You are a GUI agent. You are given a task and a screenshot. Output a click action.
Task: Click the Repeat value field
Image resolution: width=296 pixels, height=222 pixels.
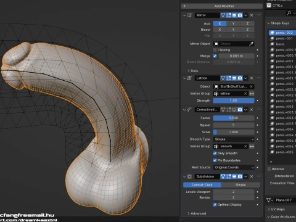click(234, 125)
